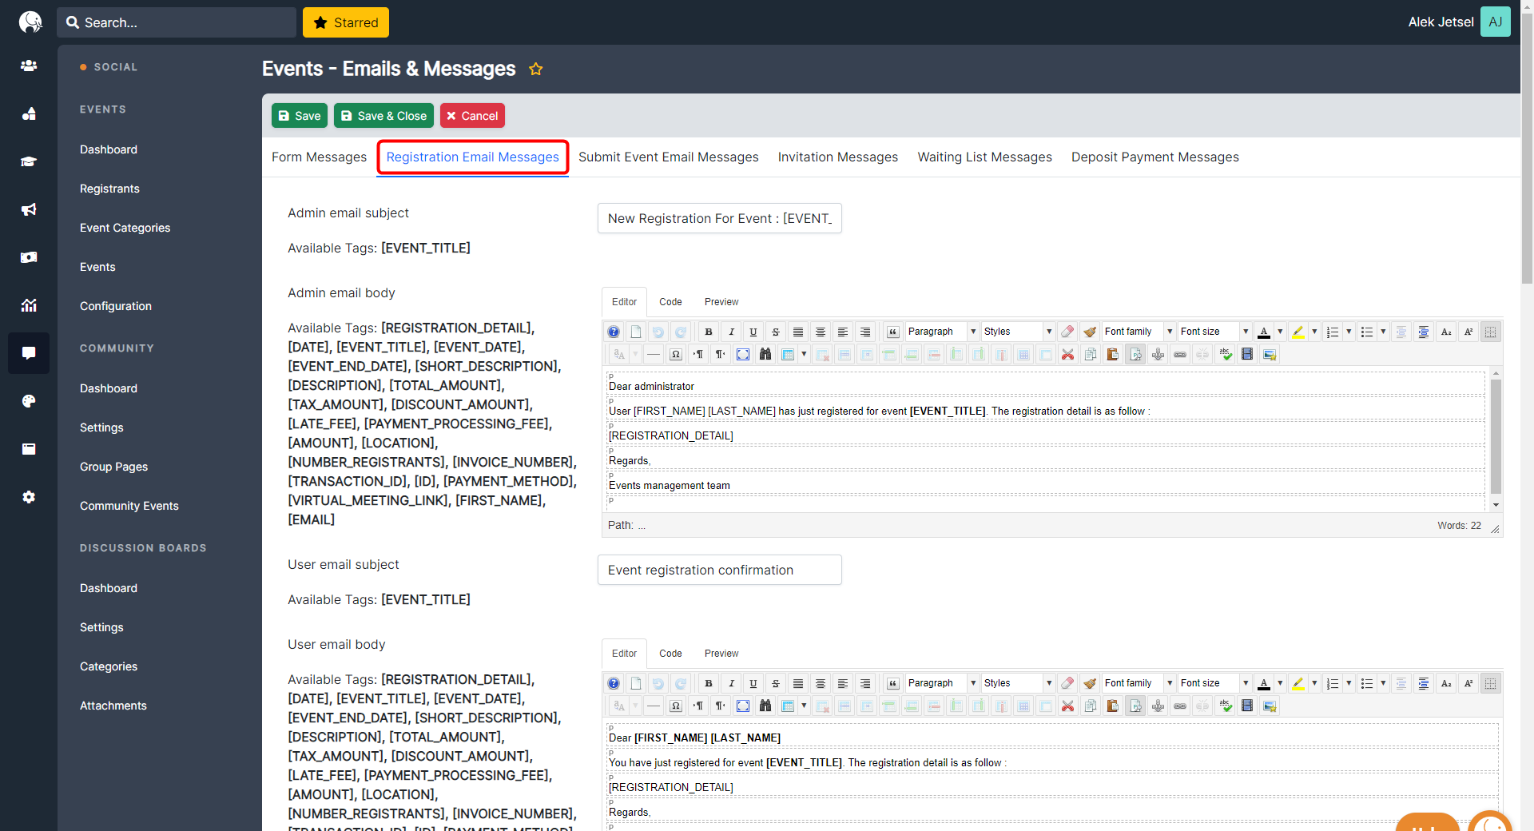Insert link chain icon in Admin editor
The image size is (1534, 831).
[1180, 354]
